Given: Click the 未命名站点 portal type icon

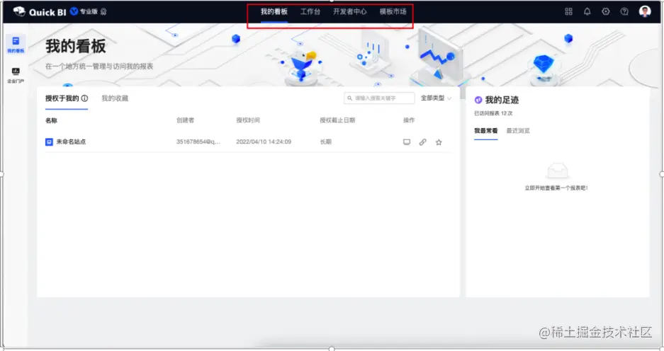Looking at the screenshot, I should click(x=49, y=142).
